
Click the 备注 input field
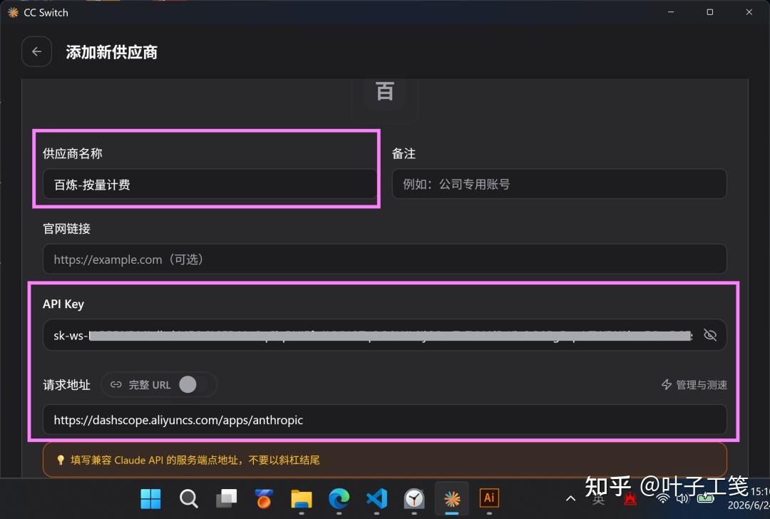point(560,184)
